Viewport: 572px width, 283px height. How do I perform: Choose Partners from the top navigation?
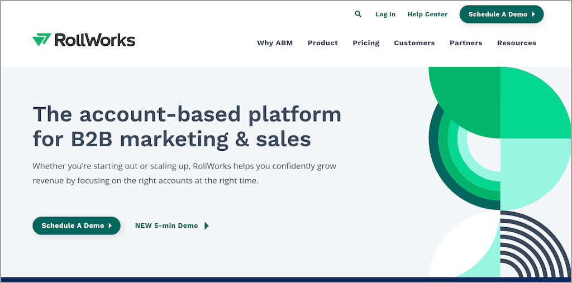click(466, 43)
